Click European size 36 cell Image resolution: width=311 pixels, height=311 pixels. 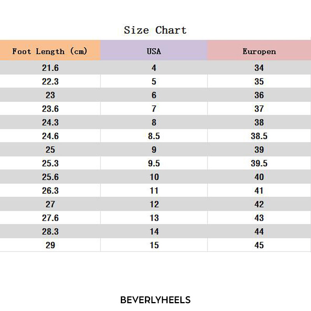pyautogui.click(x=259, y=95)
